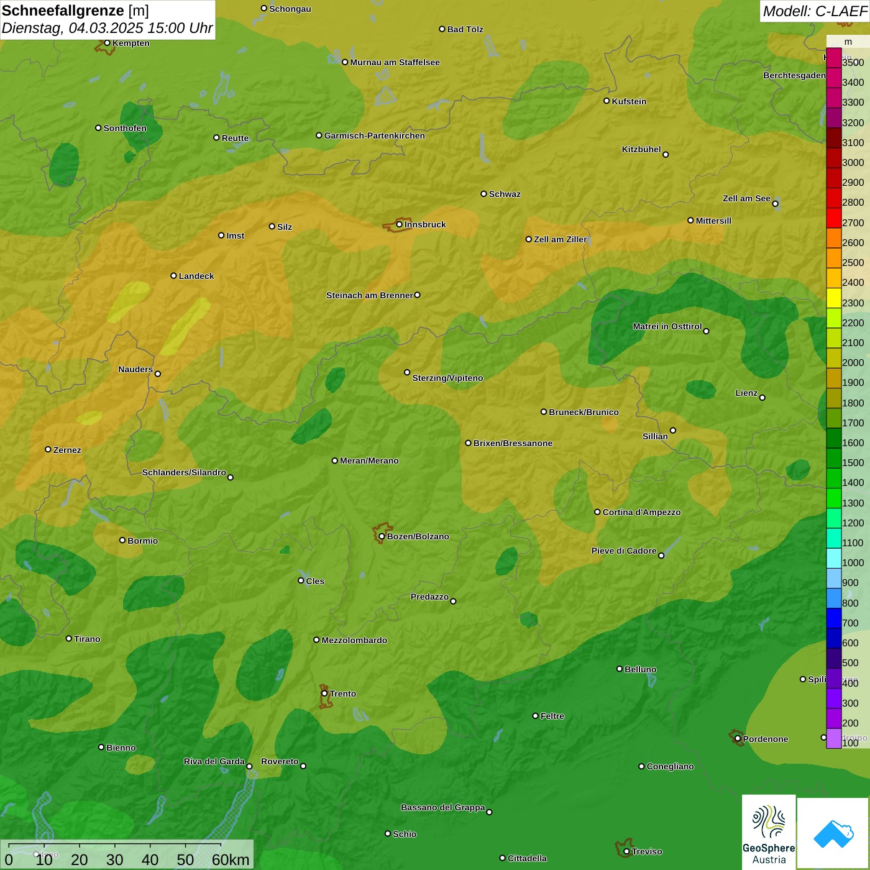Click the 60km scale bar label
This screenshot has height=870, width=870.
tap(231, 860)
